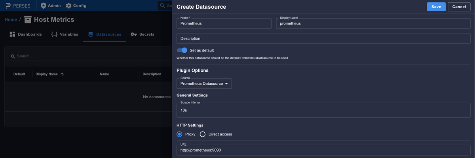Save the new datasource
This screenshot has width=475, height=158.
pyautogui.click(x=436, y=7)
